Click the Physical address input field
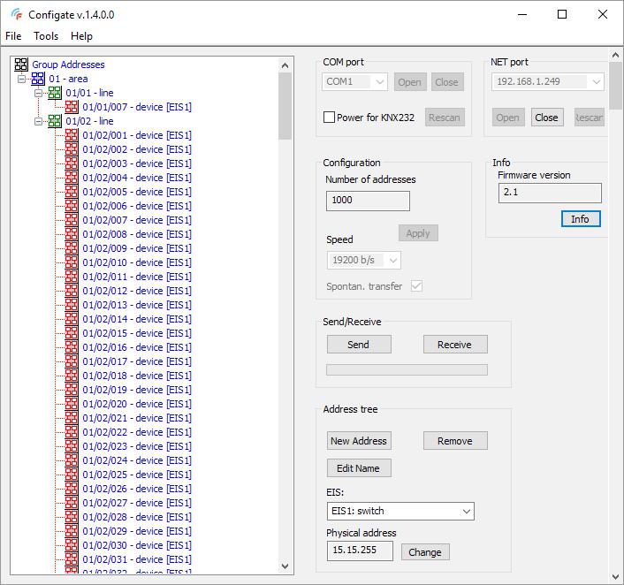624x585 pixels. (x=360, y=551)
